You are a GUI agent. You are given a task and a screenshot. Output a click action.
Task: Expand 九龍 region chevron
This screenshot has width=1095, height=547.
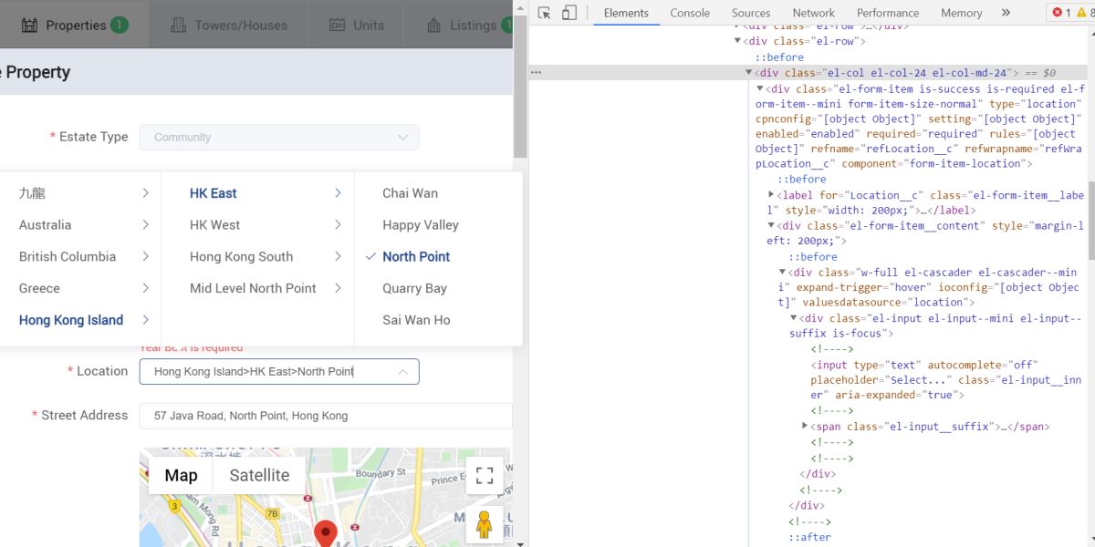click(x=146, y=193)
